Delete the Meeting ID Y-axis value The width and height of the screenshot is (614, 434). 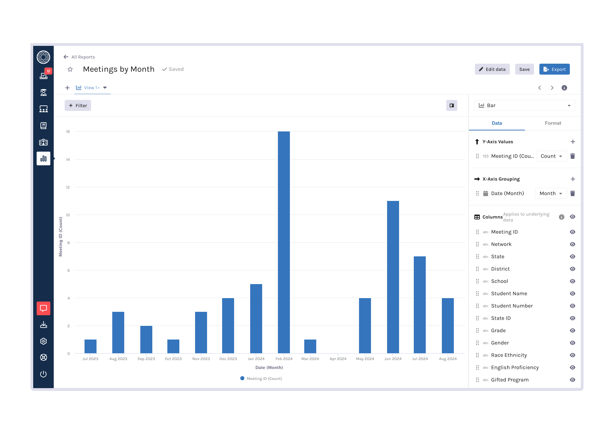[x=573, y=156]
